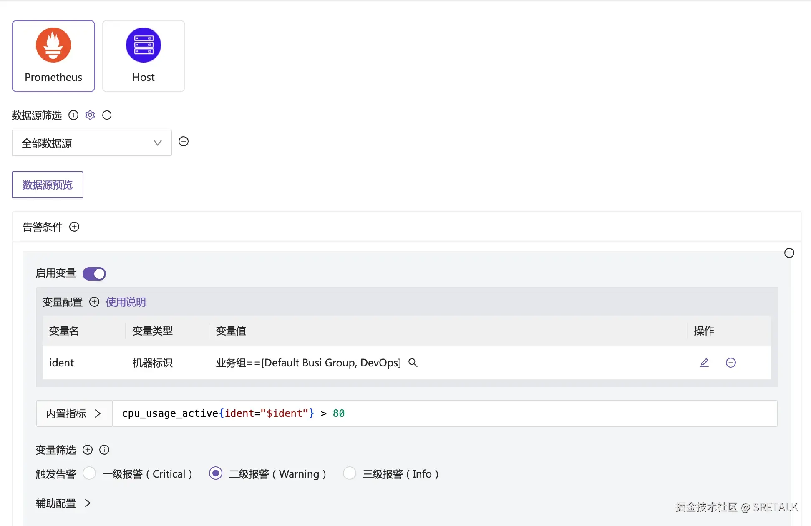Select 三级报警 Info radio option
The height and width of the screenshot is (526, 811).
tap(349, 473)
